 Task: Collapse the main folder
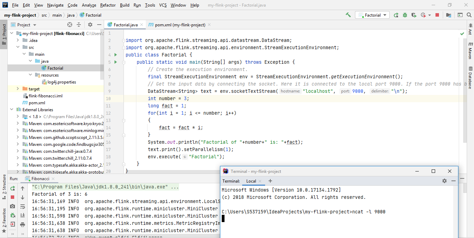[x=24, y=54]
